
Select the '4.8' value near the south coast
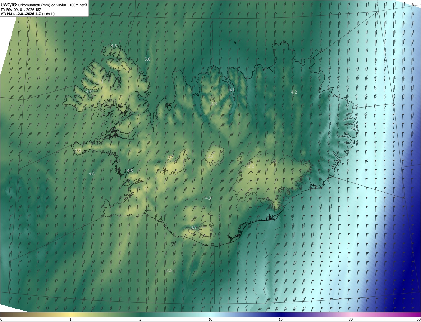[x=194, y=228]
